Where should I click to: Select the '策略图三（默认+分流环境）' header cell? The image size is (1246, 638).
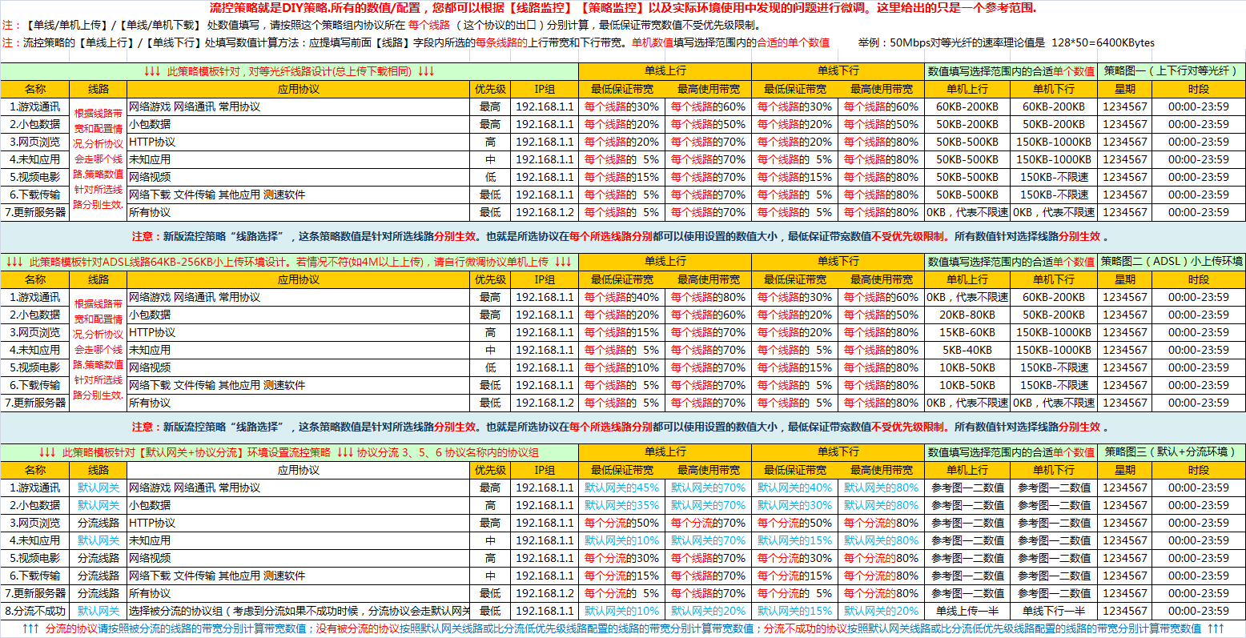click(1171, 452)
